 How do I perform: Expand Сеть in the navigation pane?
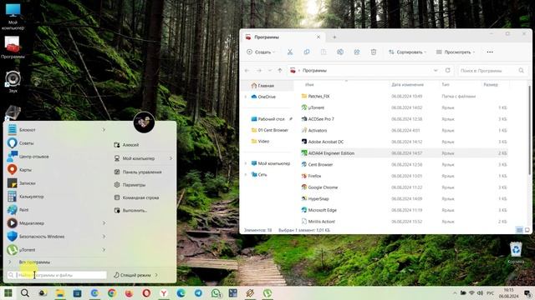point(246,174)
